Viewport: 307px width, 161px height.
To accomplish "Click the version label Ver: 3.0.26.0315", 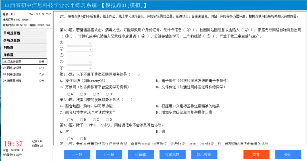I will 40,14.
